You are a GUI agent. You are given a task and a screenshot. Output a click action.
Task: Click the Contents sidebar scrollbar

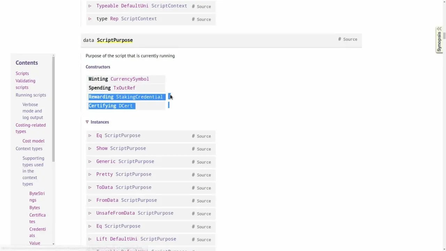coord(53,108)
